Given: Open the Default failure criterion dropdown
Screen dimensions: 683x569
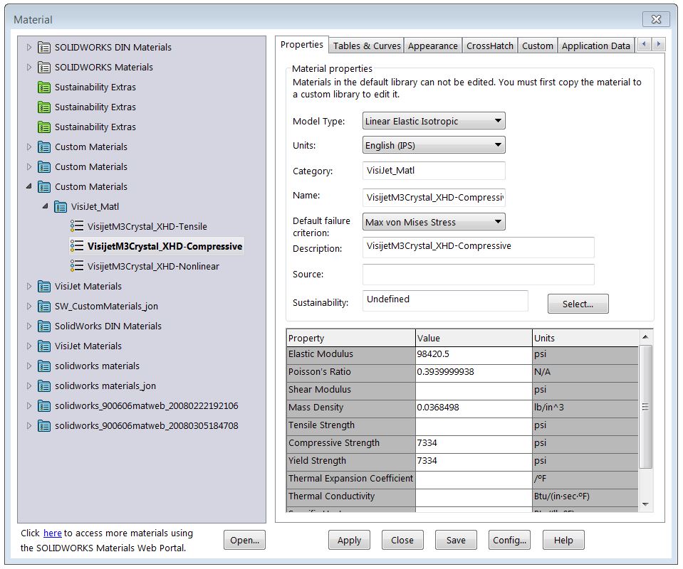Looking at the screenshot, I should (434, 222).
